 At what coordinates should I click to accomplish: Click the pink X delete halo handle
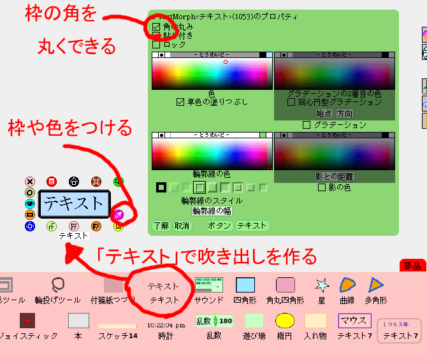[30, 182]
